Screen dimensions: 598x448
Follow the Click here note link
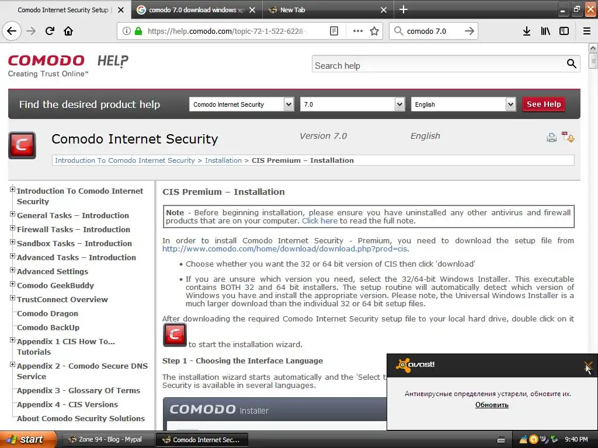319,221
